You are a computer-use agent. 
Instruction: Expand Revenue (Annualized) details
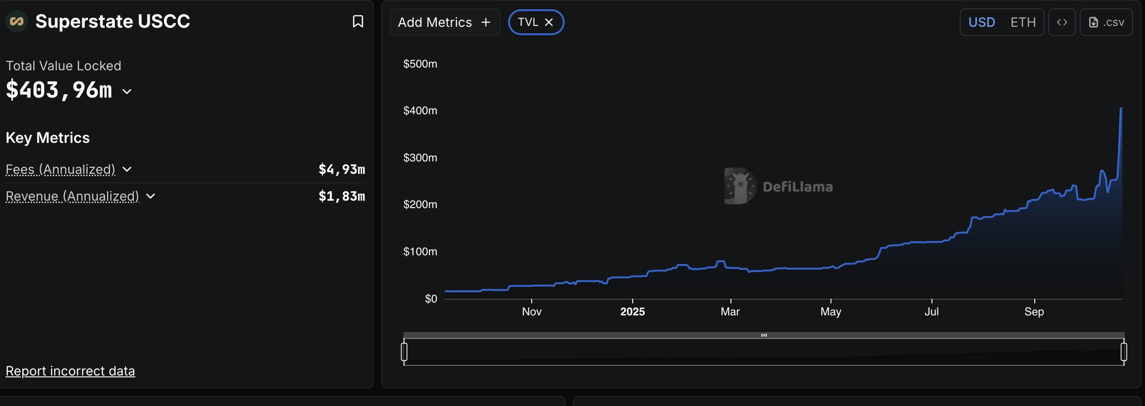click(151, 196)
